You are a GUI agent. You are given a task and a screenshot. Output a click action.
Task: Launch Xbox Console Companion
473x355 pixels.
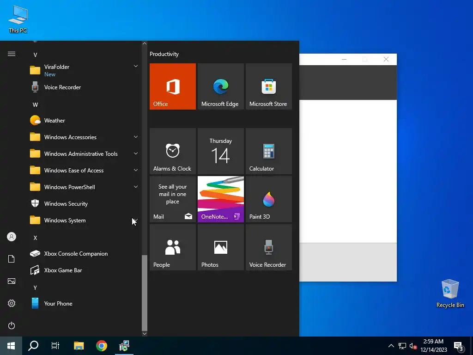click(85, 254)
